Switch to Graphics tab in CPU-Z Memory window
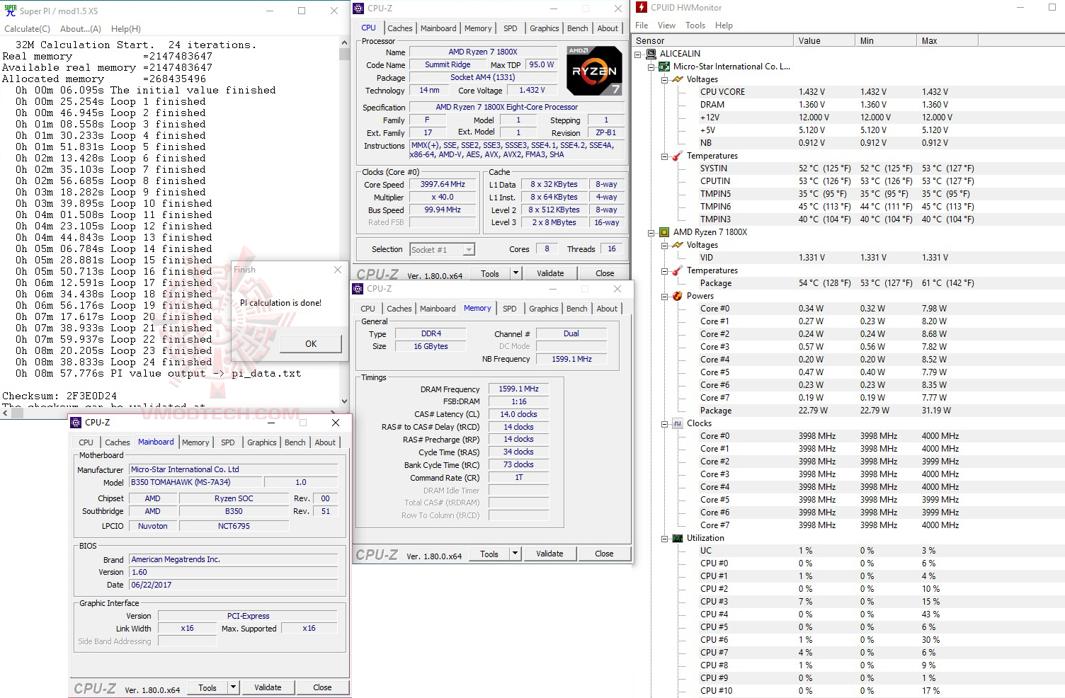The width and height of the screenshot is (1065, 698). 544,309
